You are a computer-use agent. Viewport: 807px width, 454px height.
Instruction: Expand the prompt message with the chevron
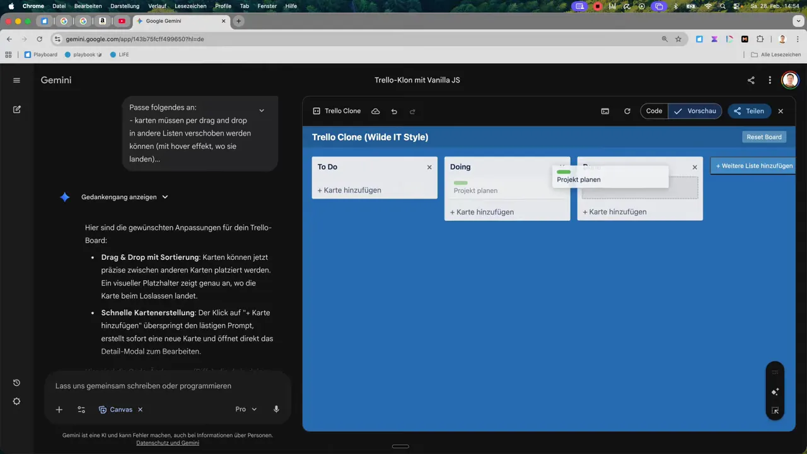pos(261,109)
